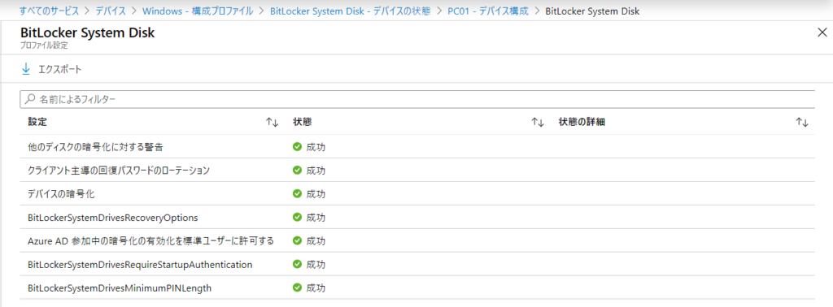Screen dimensions: 833x307
Task: Sort by 状態 column using its sort arrows
Action: (x=538, y=123)
